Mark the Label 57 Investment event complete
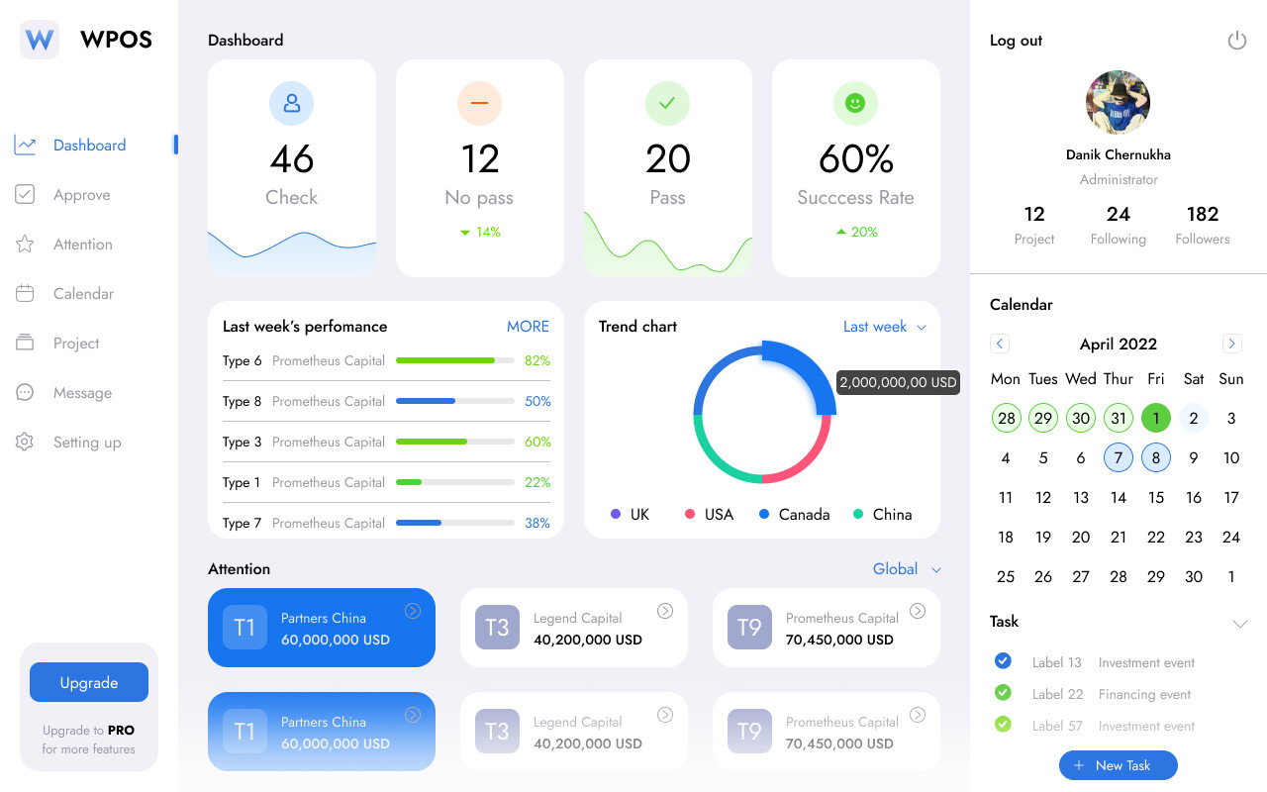This screenshot has width=1267, height=792. (1003, 724)
